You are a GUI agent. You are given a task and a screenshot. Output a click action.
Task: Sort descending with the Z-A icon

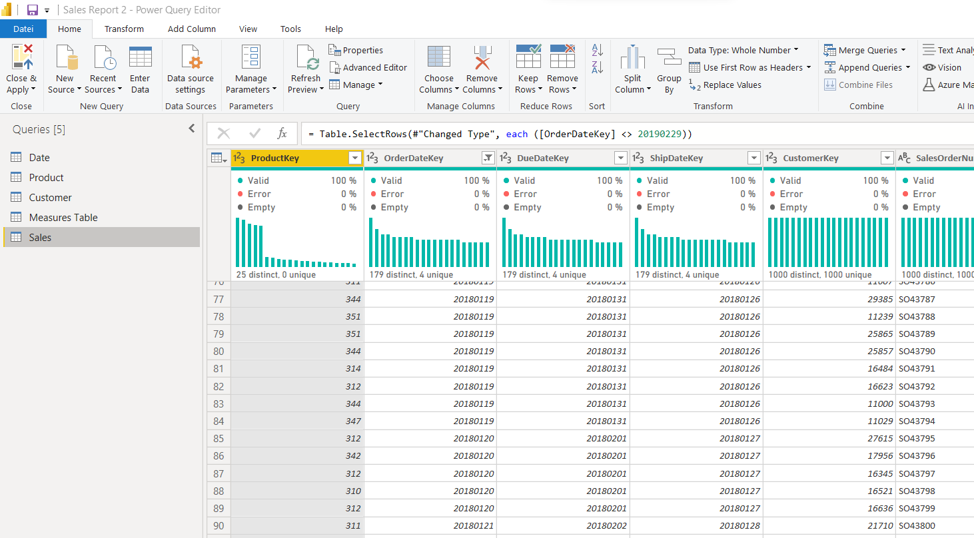(x=597, y=67)
